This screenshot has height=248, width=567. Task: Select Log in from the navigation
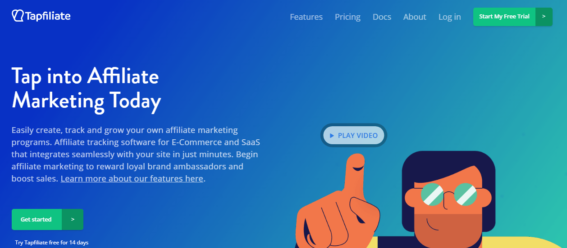point(449,17)
